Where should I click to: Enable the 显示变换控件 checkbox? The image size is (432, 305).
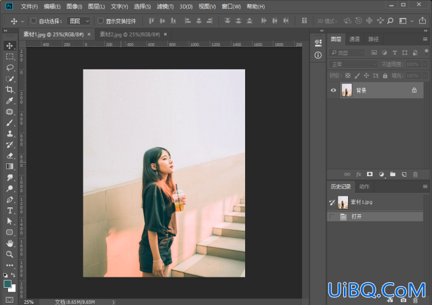(x=100, y=21)
